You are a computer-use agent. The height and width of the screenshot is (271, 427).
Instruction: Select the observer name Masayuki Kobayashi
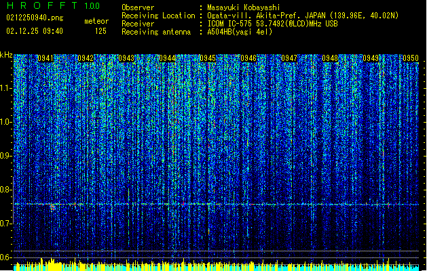244,7
